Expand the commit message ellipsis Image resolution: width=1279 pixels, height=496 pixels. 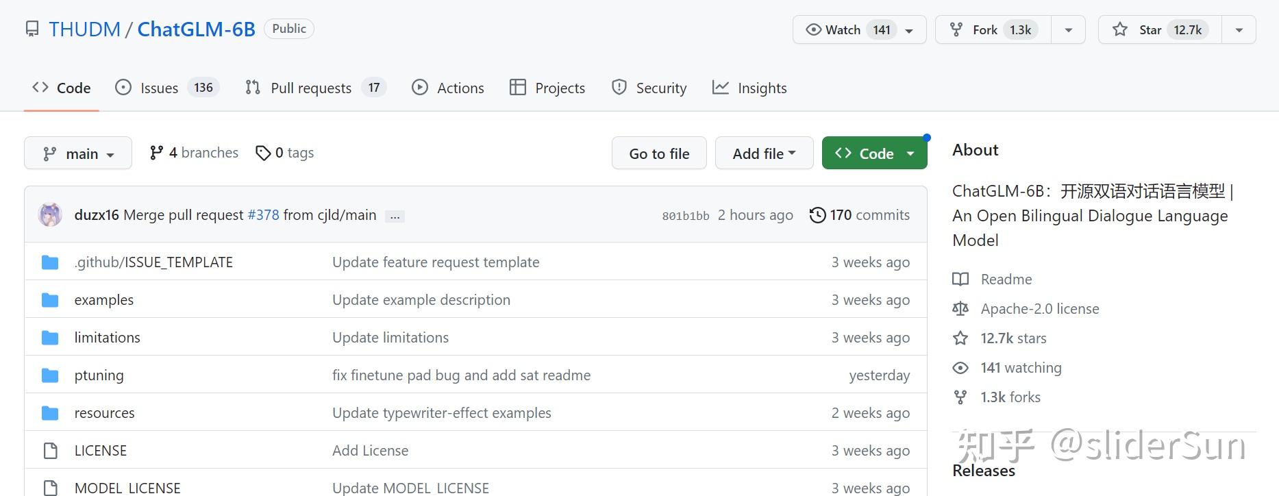point(395,216)
